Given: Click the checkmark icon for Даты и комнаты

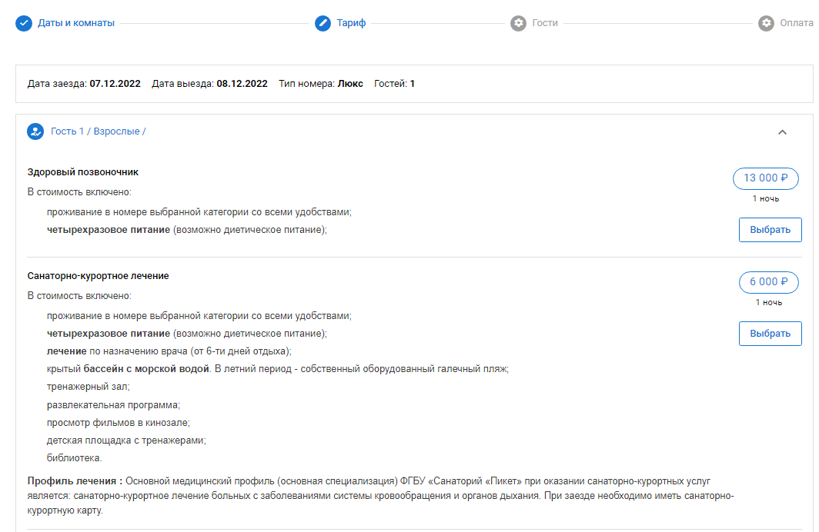Looking at the screenshot, I should (x=24, y=23).
